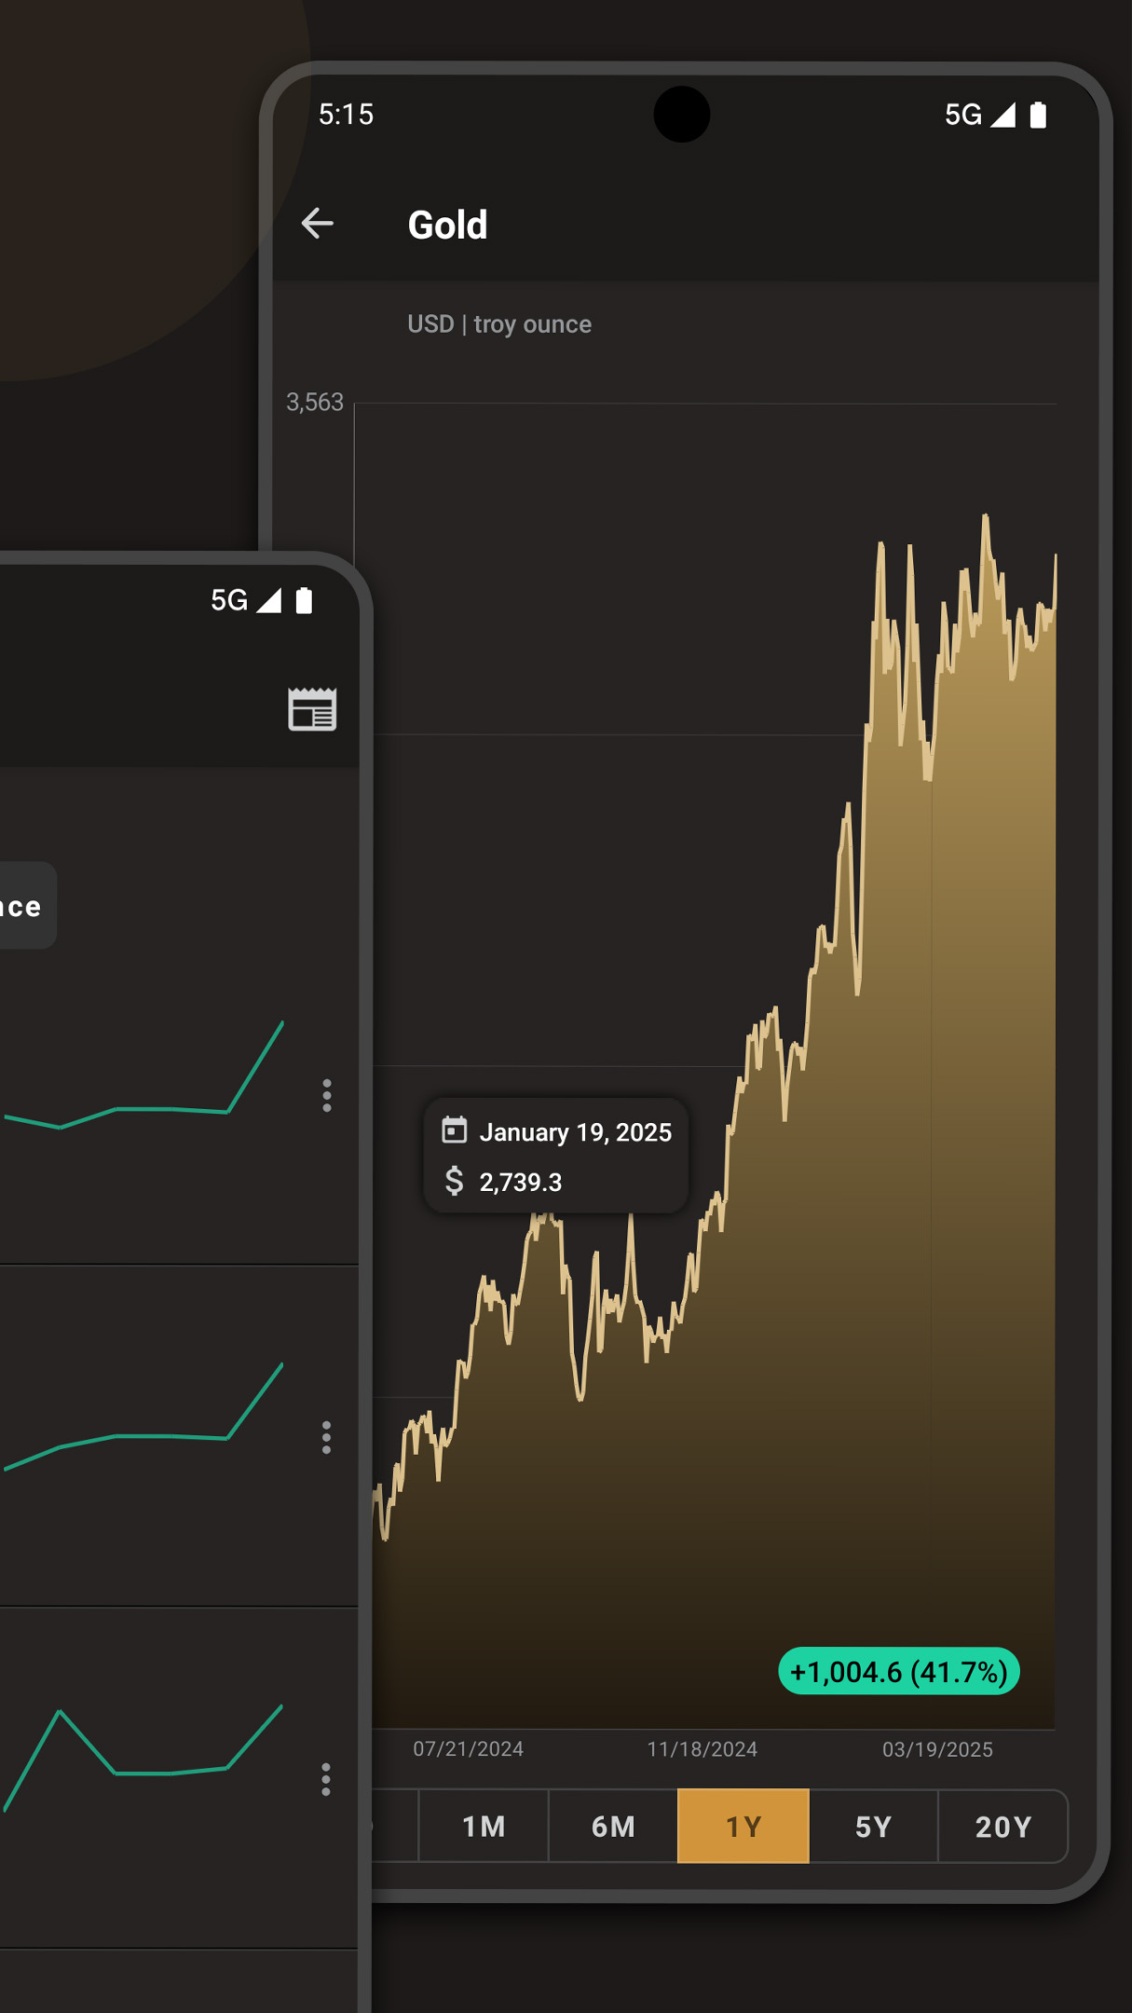The image size is (1132, 2013).
Task: Tap the battery icon on the left phone
Action: 304,600
